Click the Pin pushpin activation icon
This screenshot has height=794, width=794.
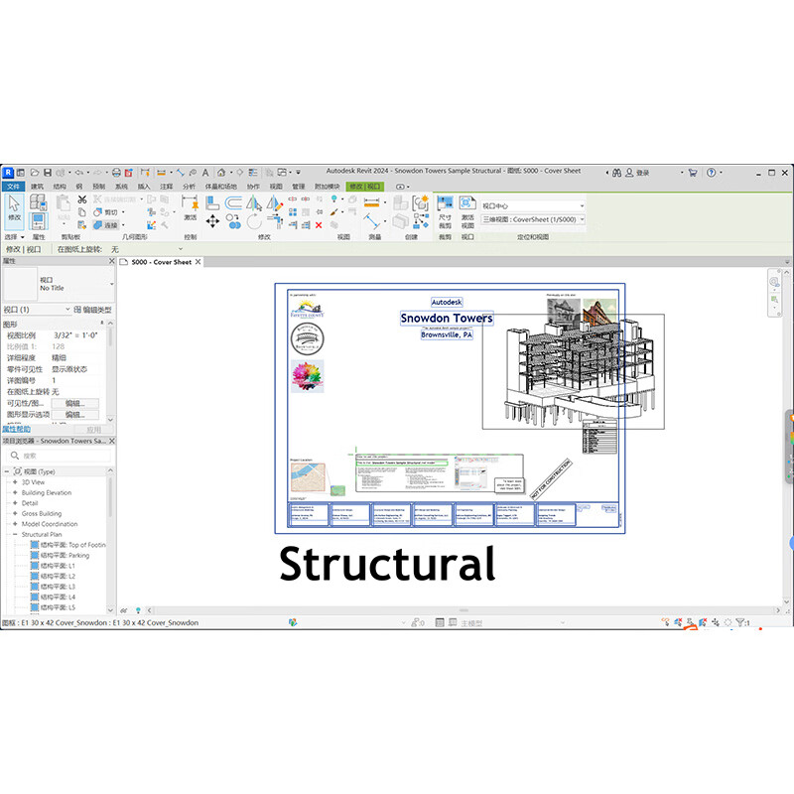[x=191, y=203]
